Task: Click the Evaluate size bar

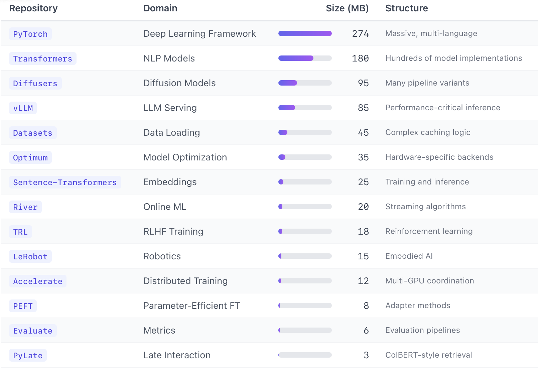Action: [305, 330]
